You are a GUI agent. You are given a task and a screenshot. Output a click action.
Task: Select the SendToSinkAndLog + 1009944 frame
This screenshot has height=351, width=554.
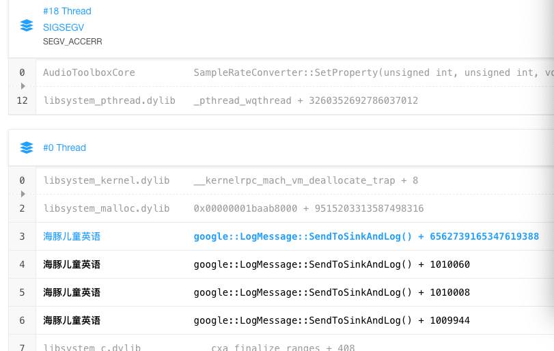(331, 320)
